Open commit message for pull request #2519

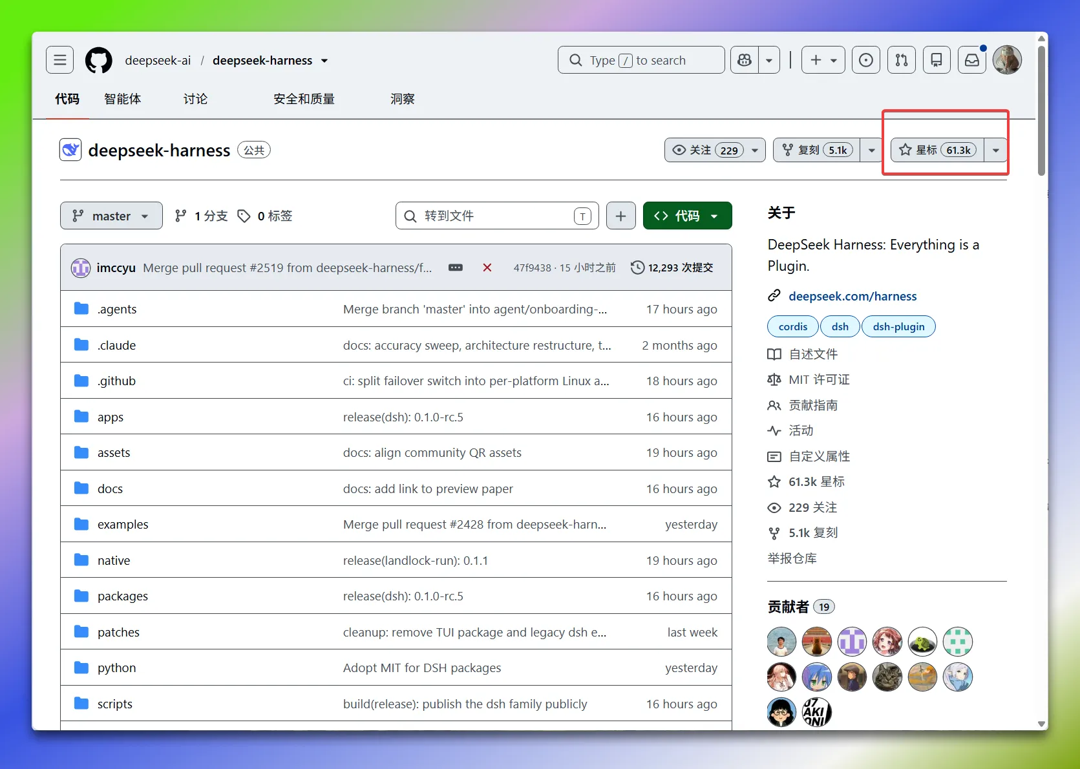(x=287, y=268)
